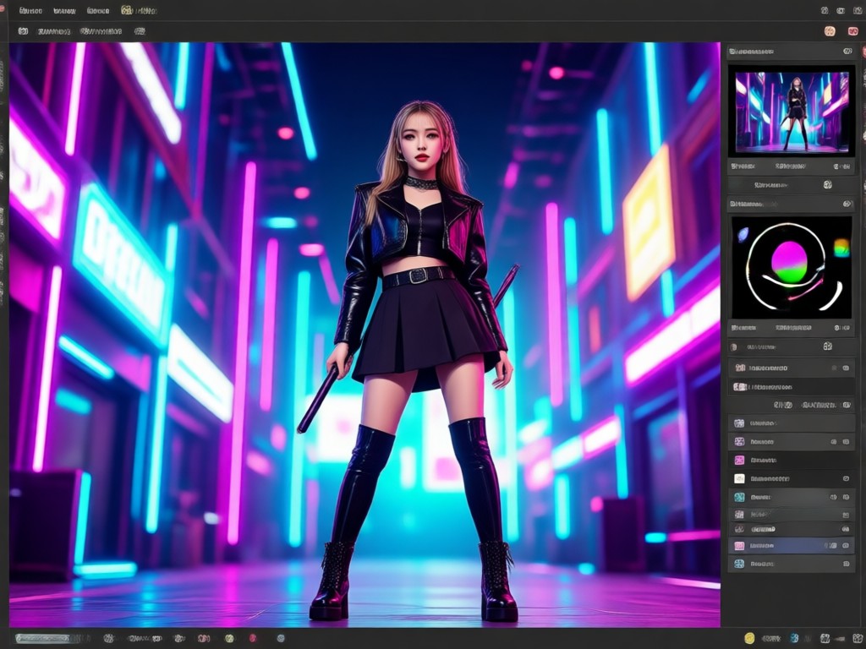This screenshot has height=649, width=866.
Task: Open the third menu in the top menu bar
Action: 98,10
